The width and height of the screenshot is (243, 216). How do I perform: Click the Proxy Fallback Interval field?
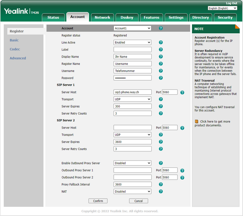click(x=133, y=184)
